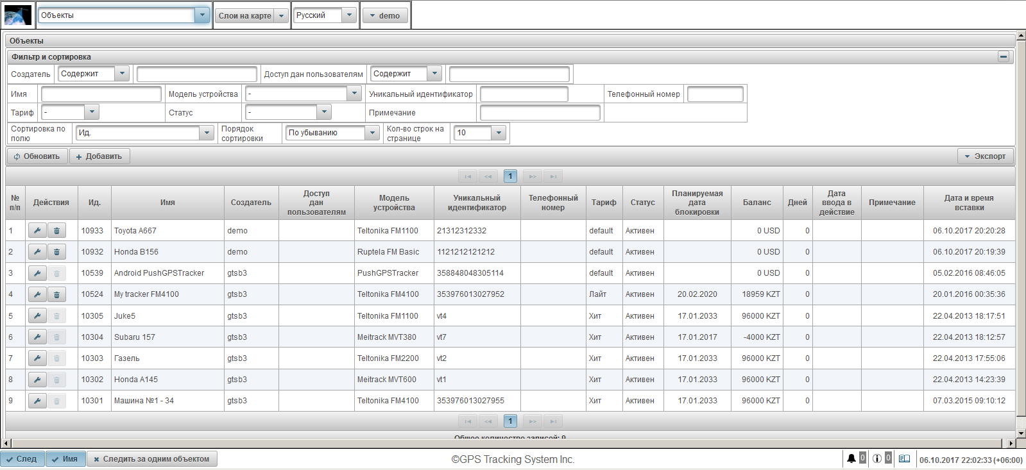Toggle the Имя label option
Image resolution: width=1026 pixels, height=470 pixels.
(x=65, y=459)
